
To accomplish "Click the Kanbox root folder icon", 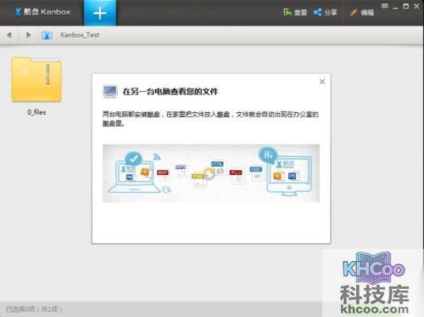I will point(47,35).
